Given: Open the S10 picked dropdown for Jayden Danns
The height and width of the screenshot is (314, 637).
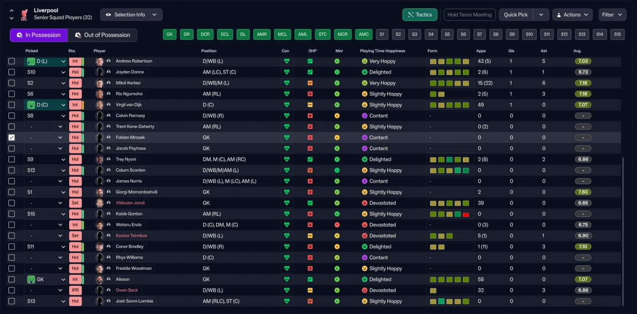Looking at the screenshot, I should click(x=45, y=72).
